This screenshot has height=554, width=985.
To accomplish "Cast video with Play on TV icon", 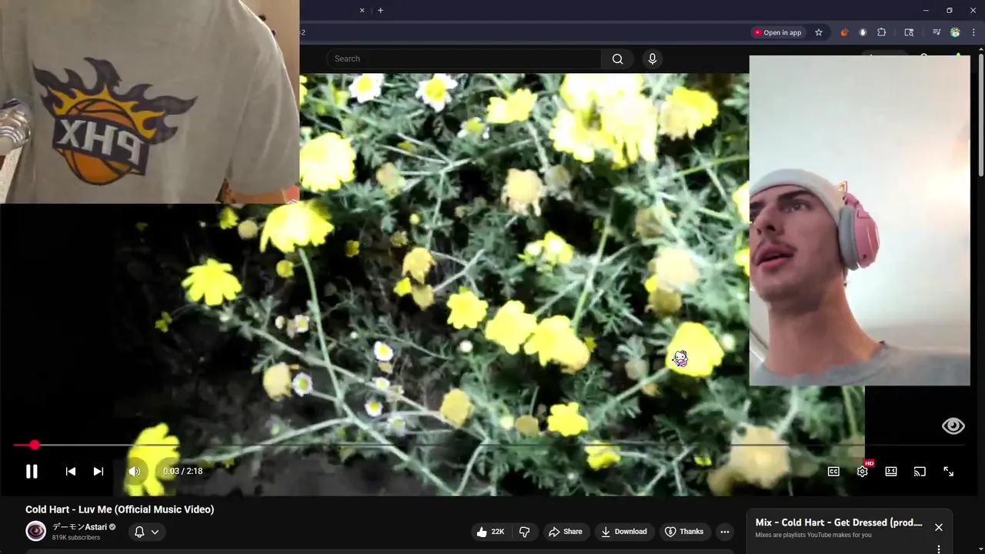I will [x=920, y=472].
